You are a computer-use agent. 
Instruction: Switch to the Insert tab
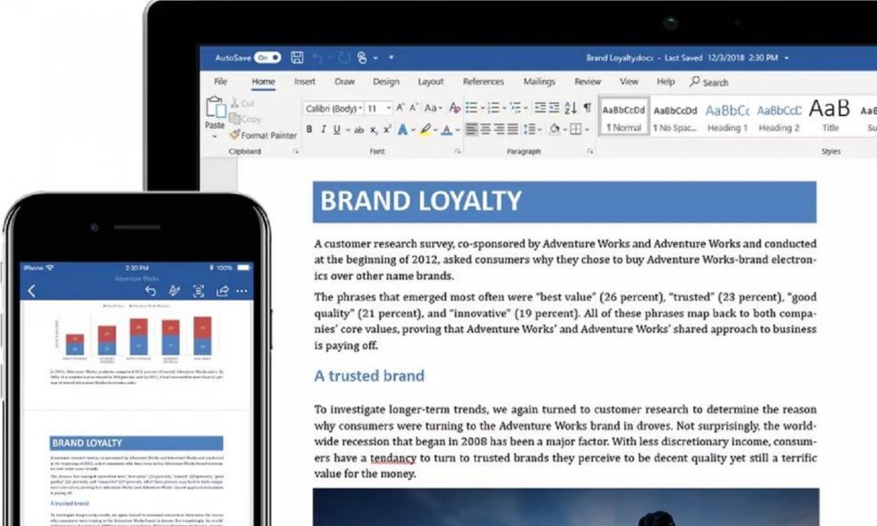[304, 82]
